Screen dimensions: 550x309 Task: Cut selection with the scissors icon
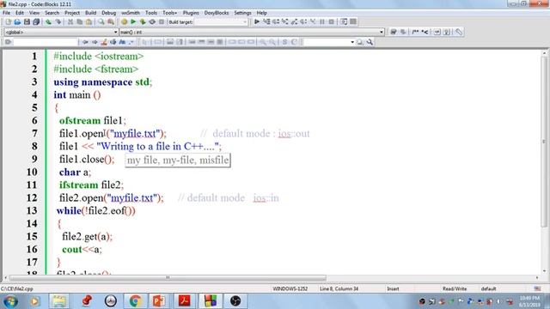[x=70, y=21]
